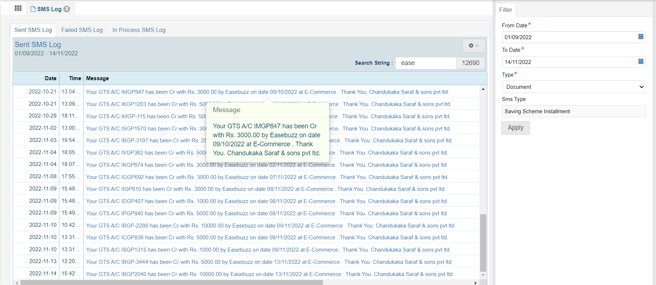Open From Date calendar picker
This screenshot has height=285, width=656.
[x=641, y=37]
